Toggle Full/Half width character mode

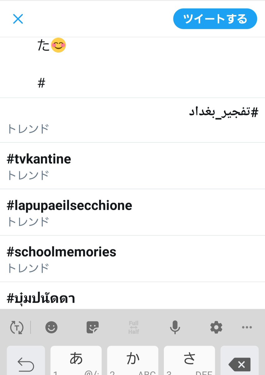[134, 327]
